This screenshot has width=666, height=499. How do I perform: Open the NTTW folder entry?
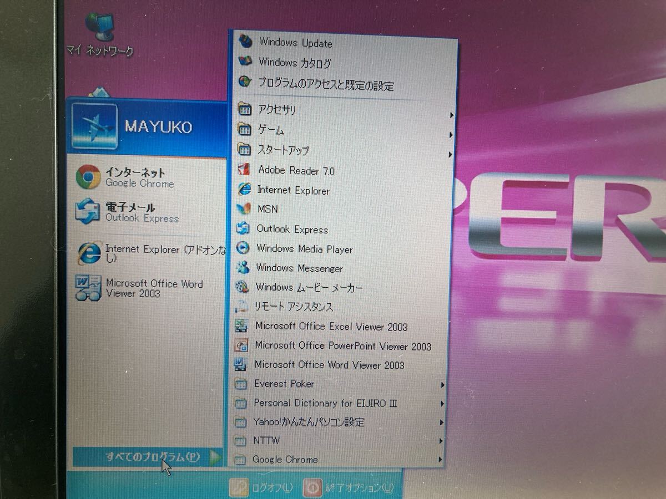(x=338, y=441)
